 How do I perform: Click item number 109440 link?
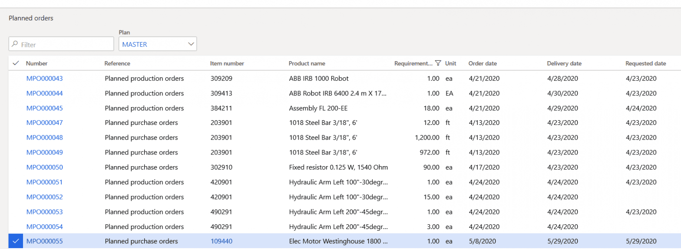tap(221, 241)
